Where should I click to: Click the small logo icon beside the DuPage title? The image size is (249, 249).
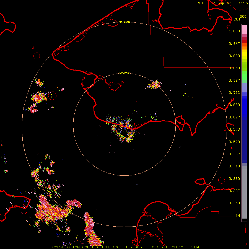246,3
